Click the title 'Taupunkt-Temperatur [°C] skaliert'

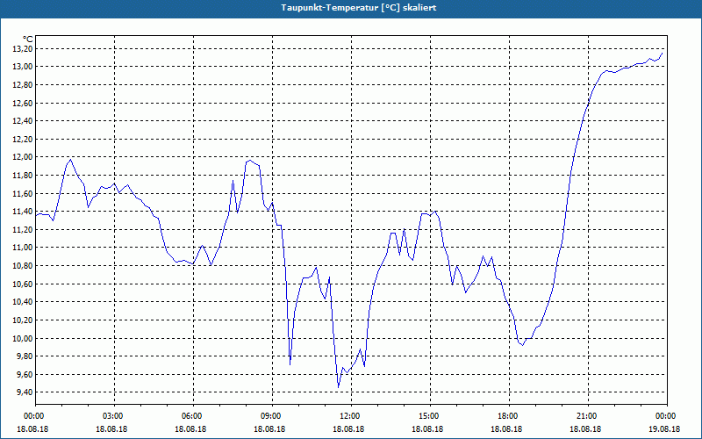(359, 8)
